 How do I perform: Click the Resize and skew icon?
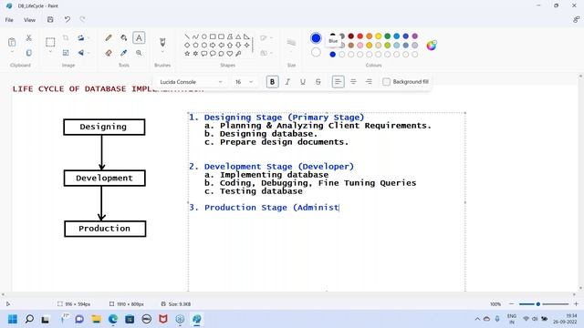(66, 53)
